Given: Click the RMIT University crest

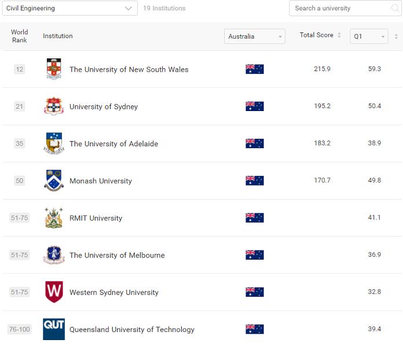Looking at the screenshot, I should [x=54, y=218].
